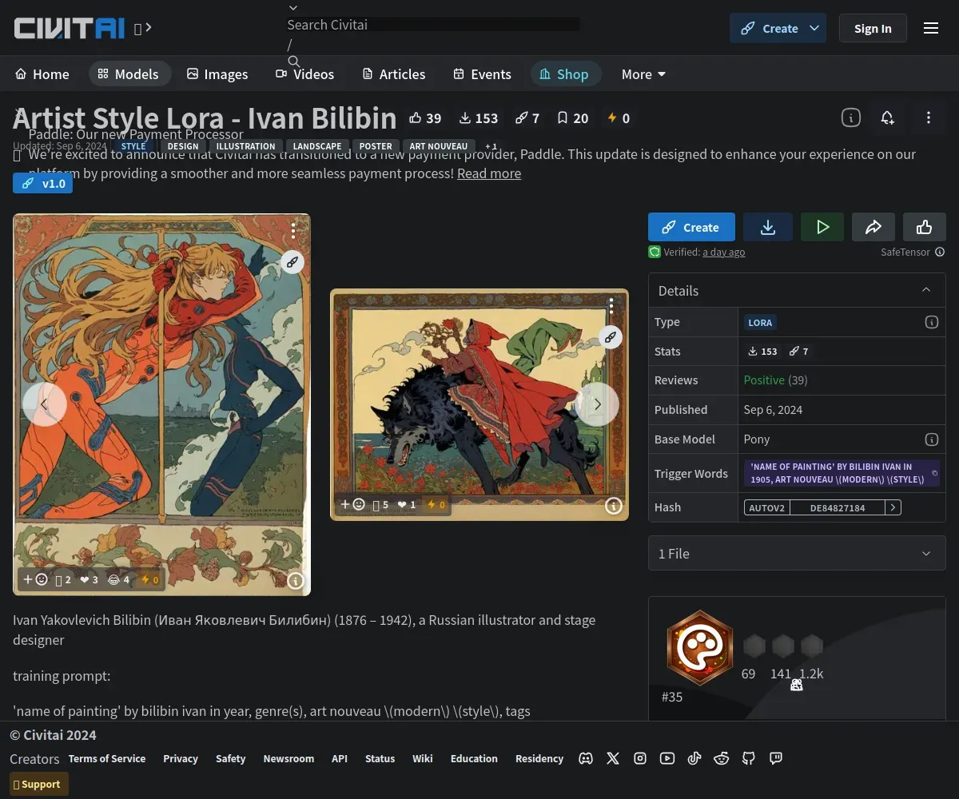Click the info icon next to SafeTensor
Screen dimensions: 959x799
[x=940, y=252]
